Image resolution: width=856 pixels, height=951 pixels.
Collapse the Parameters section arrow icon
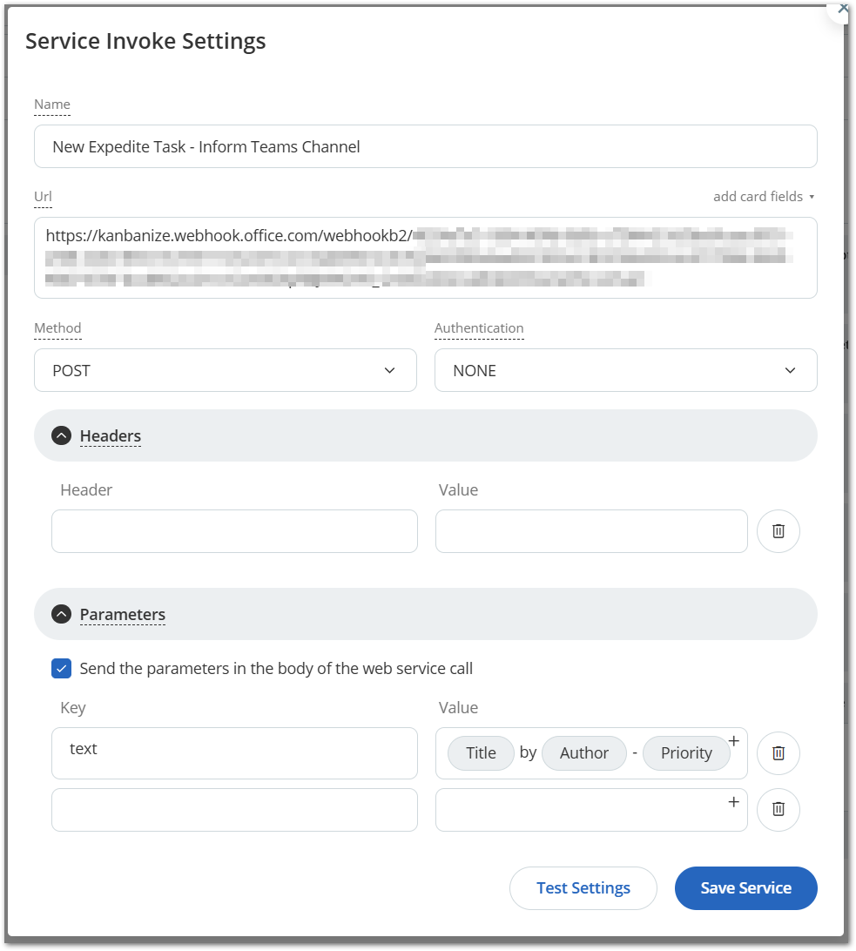(x=61, y=614)
